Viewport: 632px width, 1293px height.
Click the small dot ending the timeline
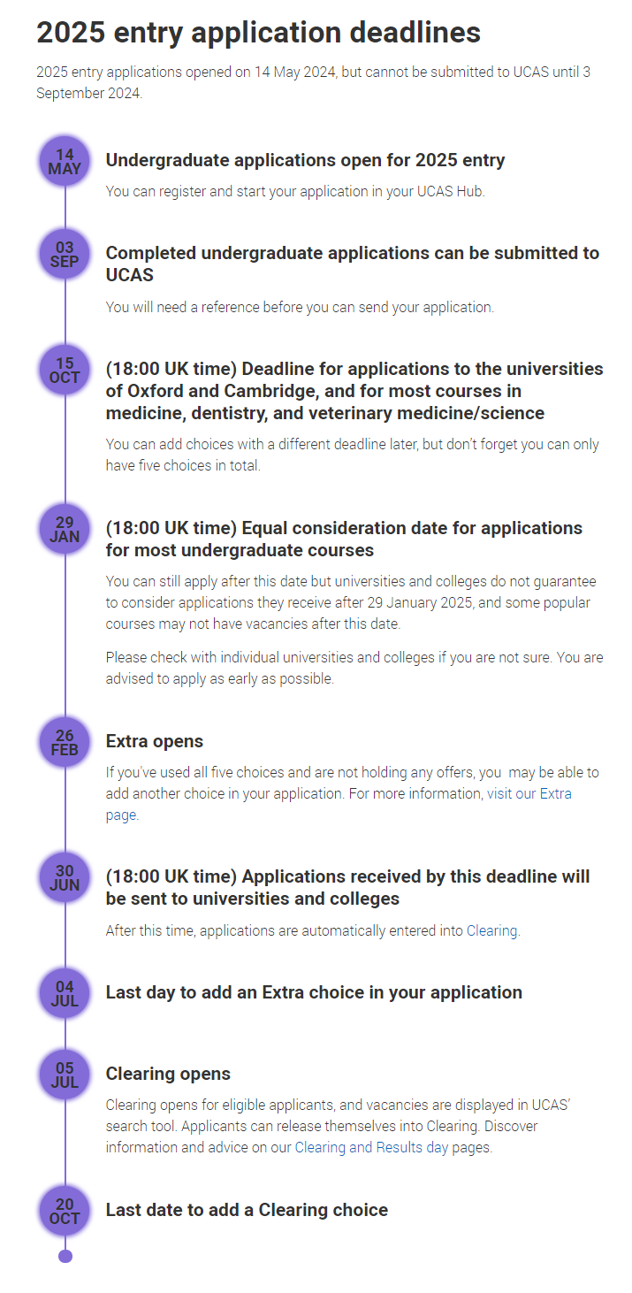(65, 1256)
